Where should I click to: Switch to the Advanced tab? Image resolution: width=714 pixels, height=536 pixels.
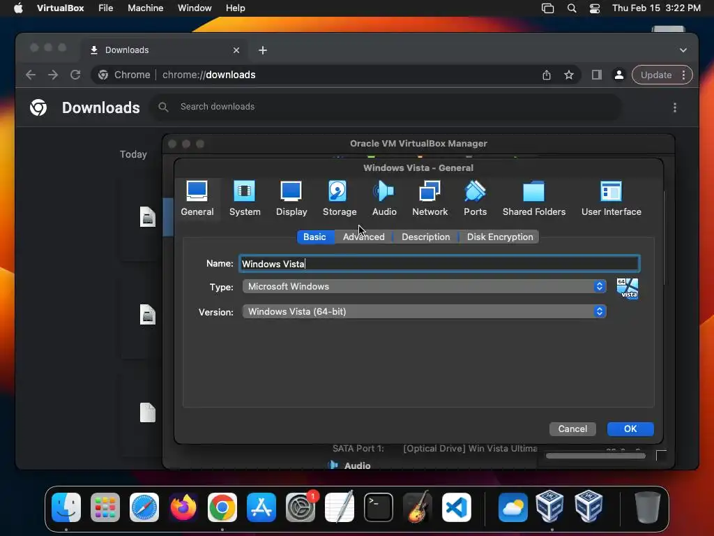363,237
